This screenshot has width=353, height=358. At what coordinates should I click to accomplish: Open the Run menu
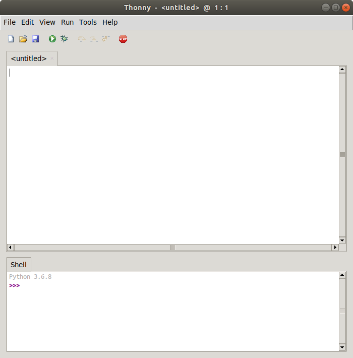[x=68, y=22]
